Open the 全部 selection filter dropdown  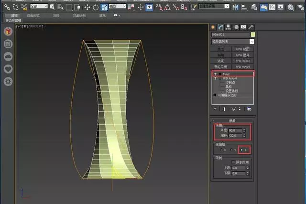39,7
